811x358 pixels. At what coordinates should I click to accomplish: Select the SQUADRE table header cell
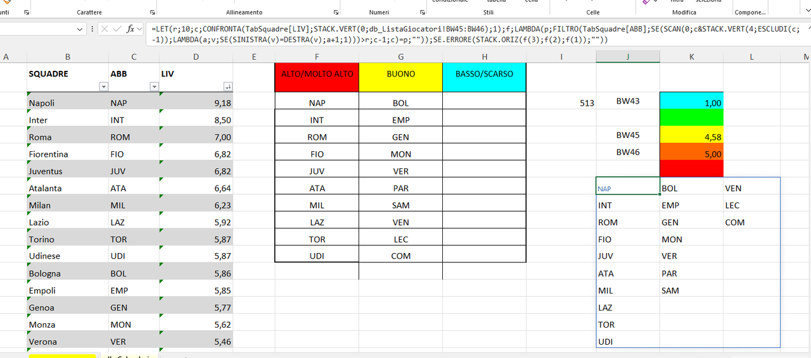[x=68, y=77]
